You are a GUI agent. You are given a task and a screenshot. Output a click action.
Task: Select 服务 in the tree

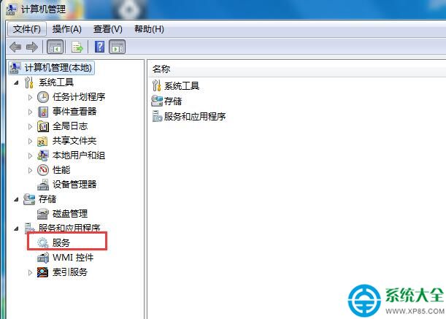61,243
